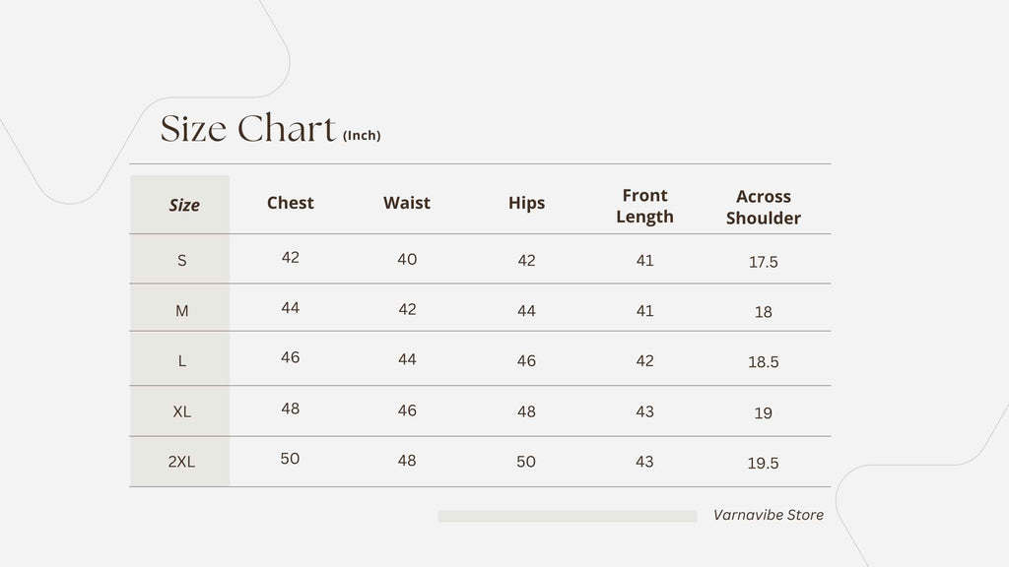Select the 17.5 across shoulder value

764,262
